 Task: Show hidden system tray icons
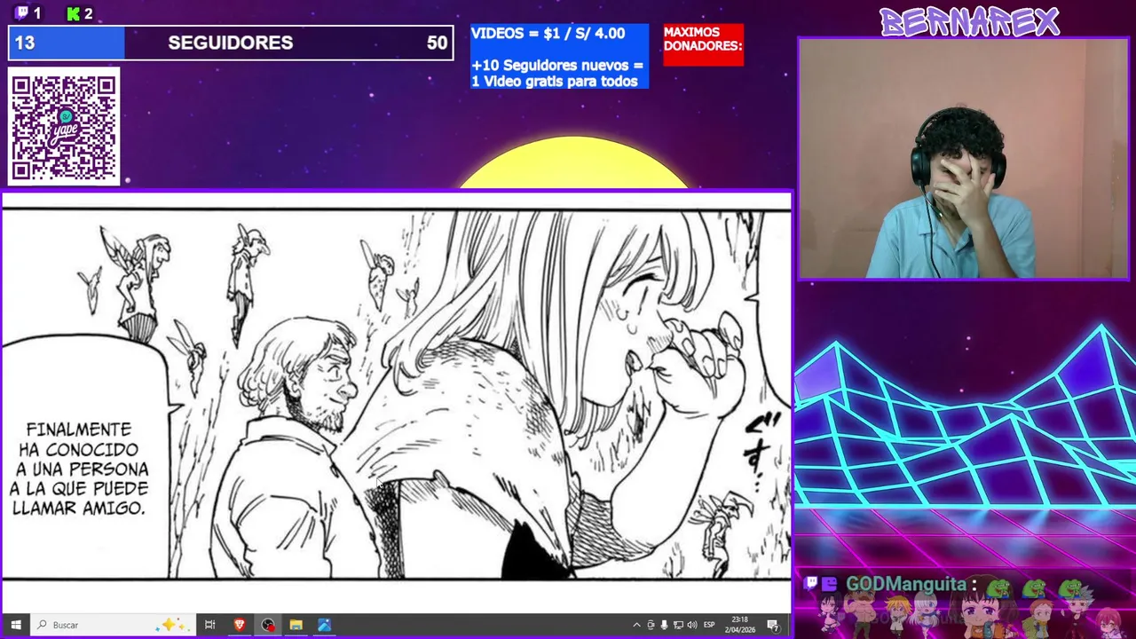pyautogui.click(x=636, y=625)
